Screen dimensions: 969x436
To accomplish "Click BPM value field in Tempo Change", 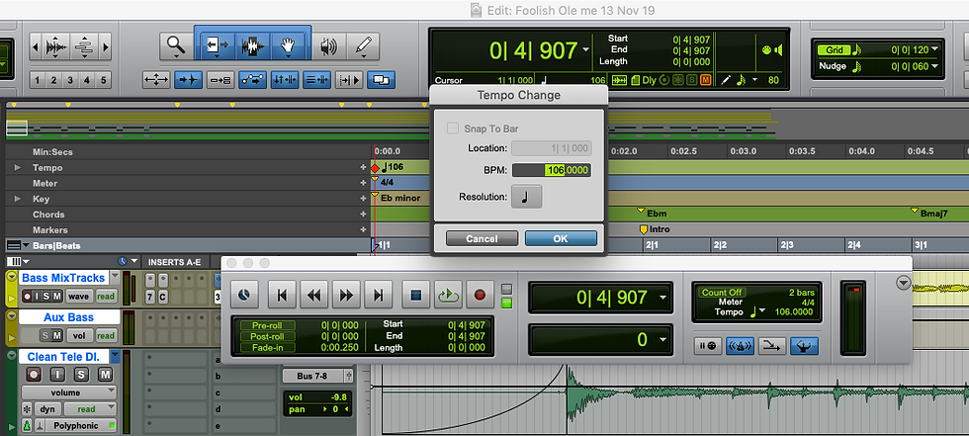I will pyautogui.click(x=552, y=170).
